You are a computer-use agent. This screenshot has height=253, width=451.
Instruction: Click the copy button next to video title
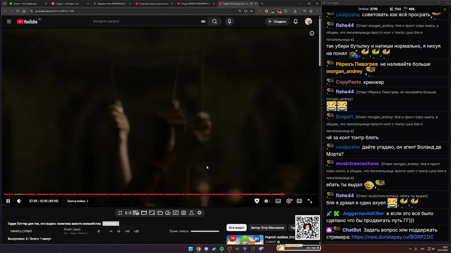[111, 223]
